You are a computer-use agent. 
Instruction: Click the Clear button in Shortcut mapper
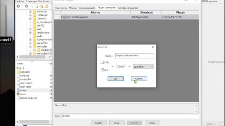pos(117,123)
